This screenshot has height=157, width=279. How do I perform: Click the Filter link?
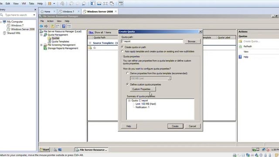coord(91,33)
